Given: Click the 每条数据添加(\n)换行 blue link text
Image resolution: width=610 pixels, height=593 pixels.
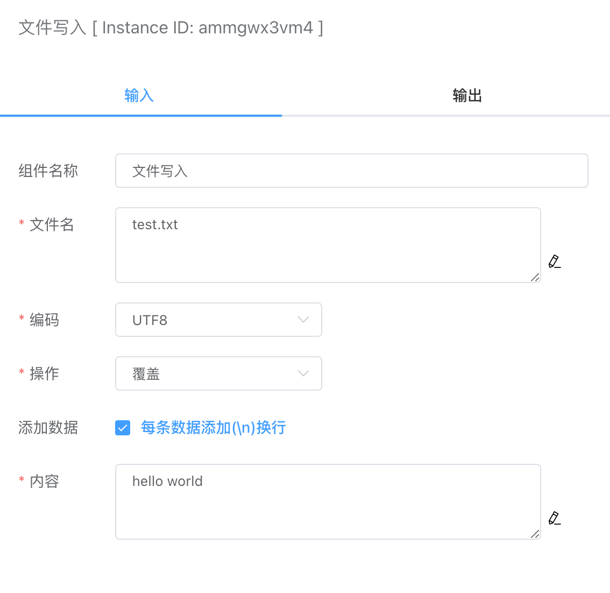Looking at the screenshot, I should (213, 427).
